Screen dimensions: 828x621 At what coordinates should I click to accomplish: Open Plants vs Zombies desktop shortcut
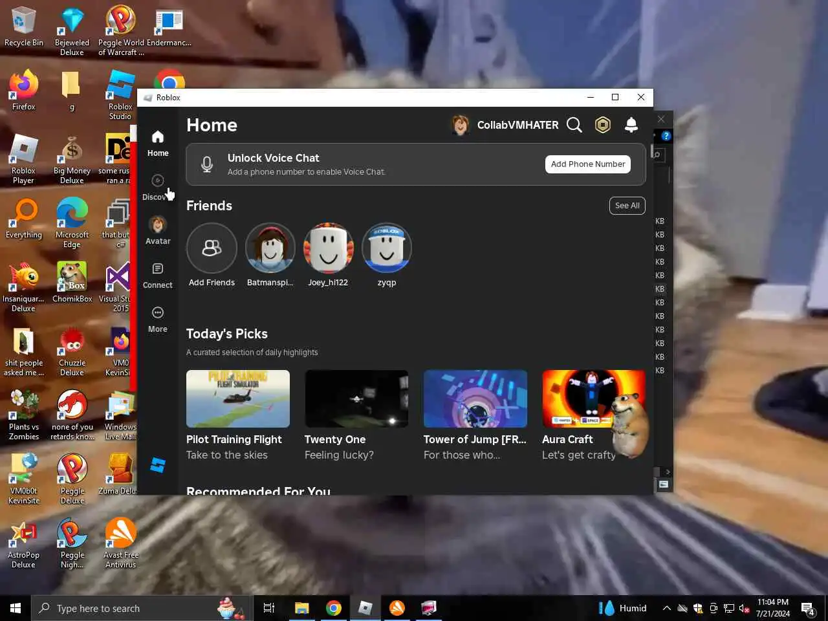24,415
